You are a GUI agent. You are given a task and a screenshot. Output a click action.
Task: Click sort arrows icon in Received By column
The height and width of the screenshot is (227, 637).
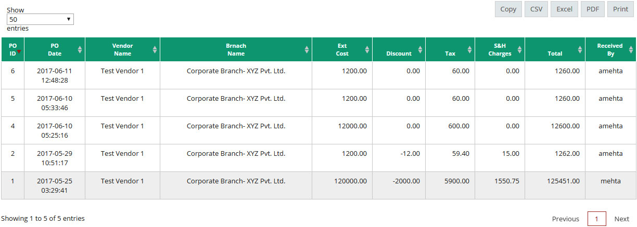(631, 49)
